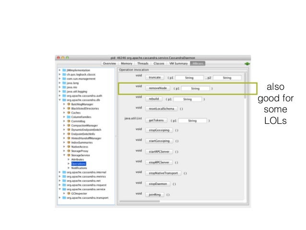Invoke the stopGossiping button

[x=159, y=130]
